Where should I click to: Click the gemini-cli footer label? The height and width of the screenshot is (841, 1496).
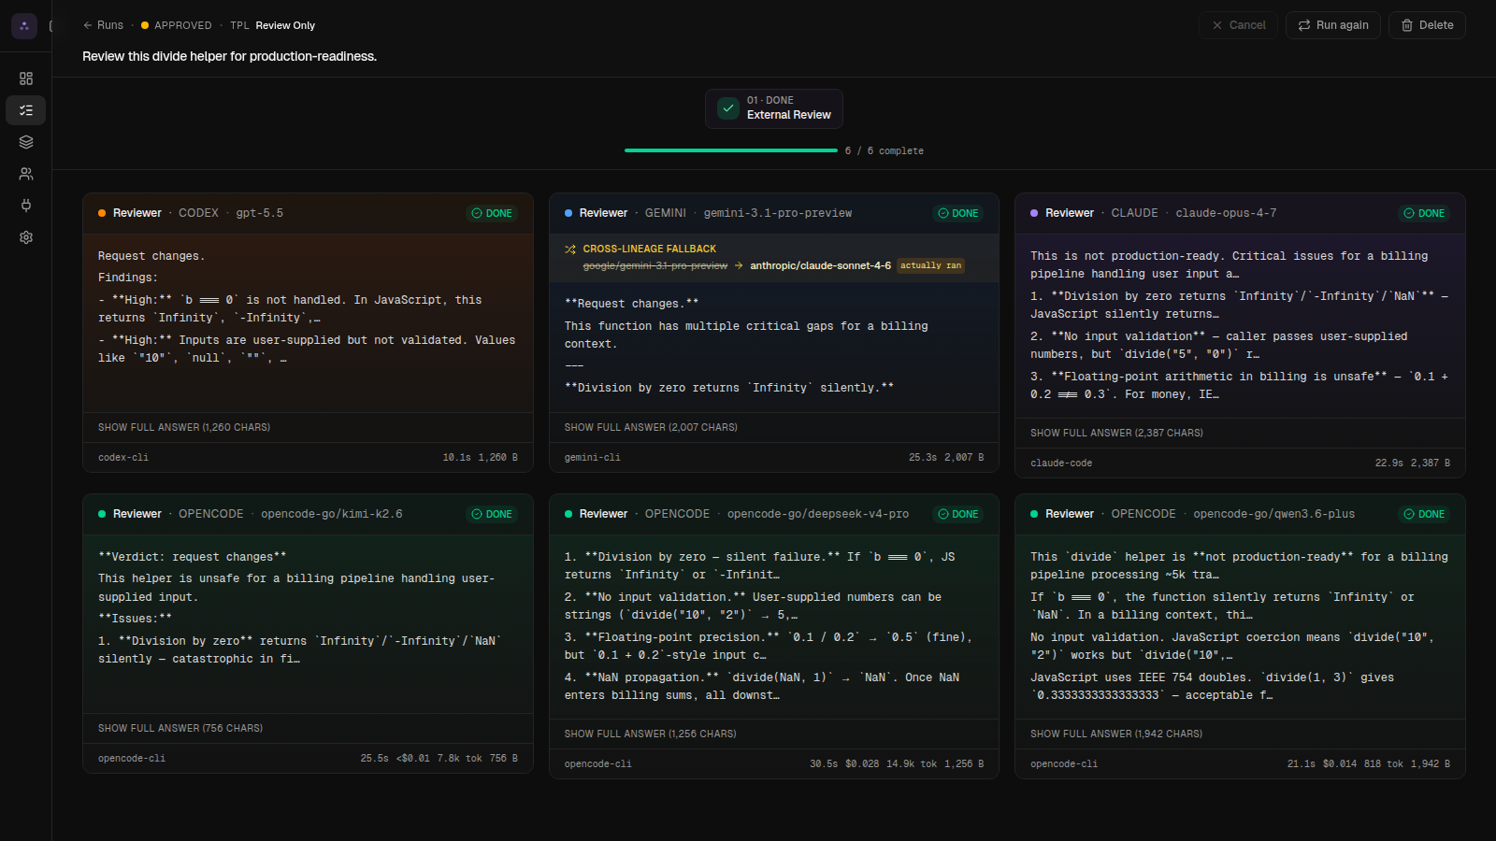[x=593, y=458]
